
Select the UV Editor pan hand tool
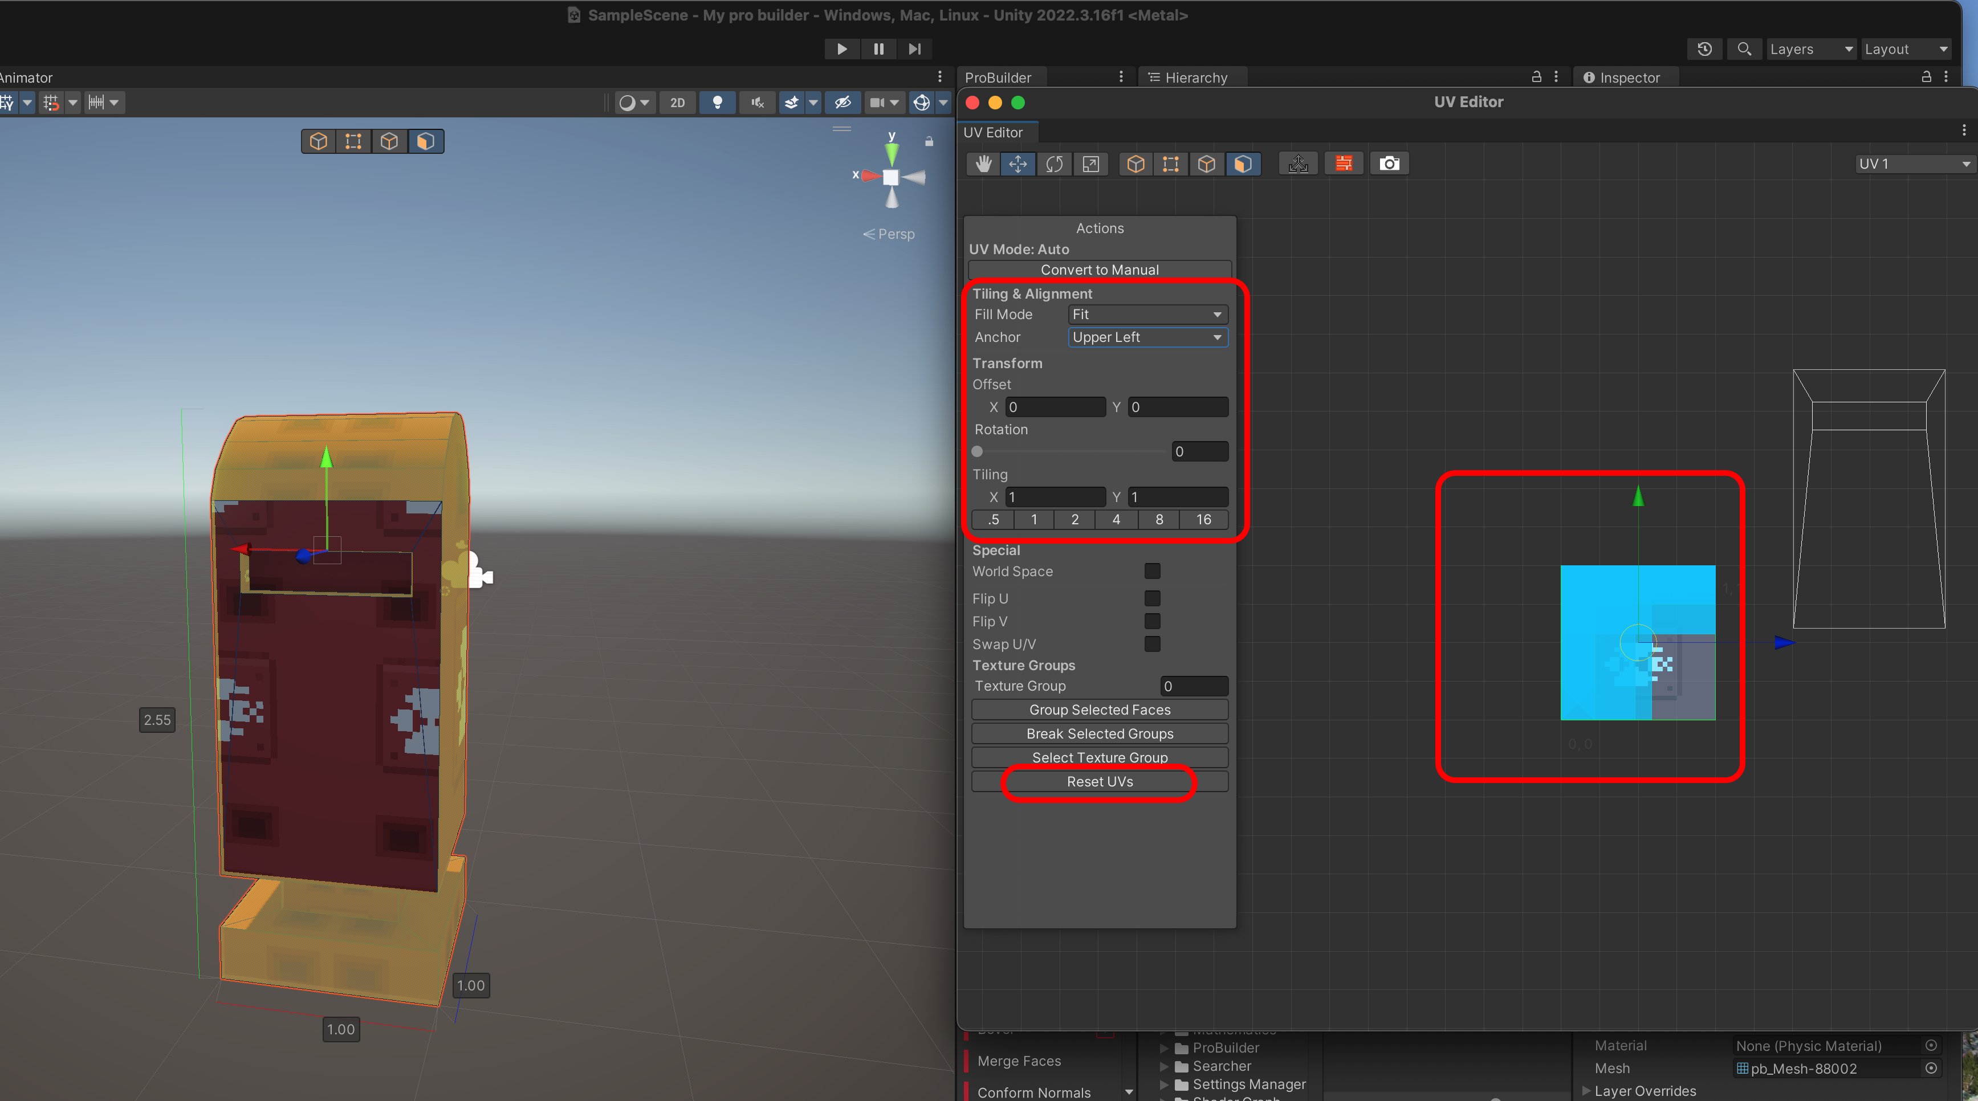tap(983, 164)
